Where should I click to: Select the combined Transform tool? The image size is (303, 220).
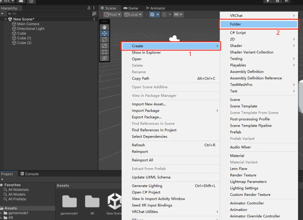pos(104,58)
